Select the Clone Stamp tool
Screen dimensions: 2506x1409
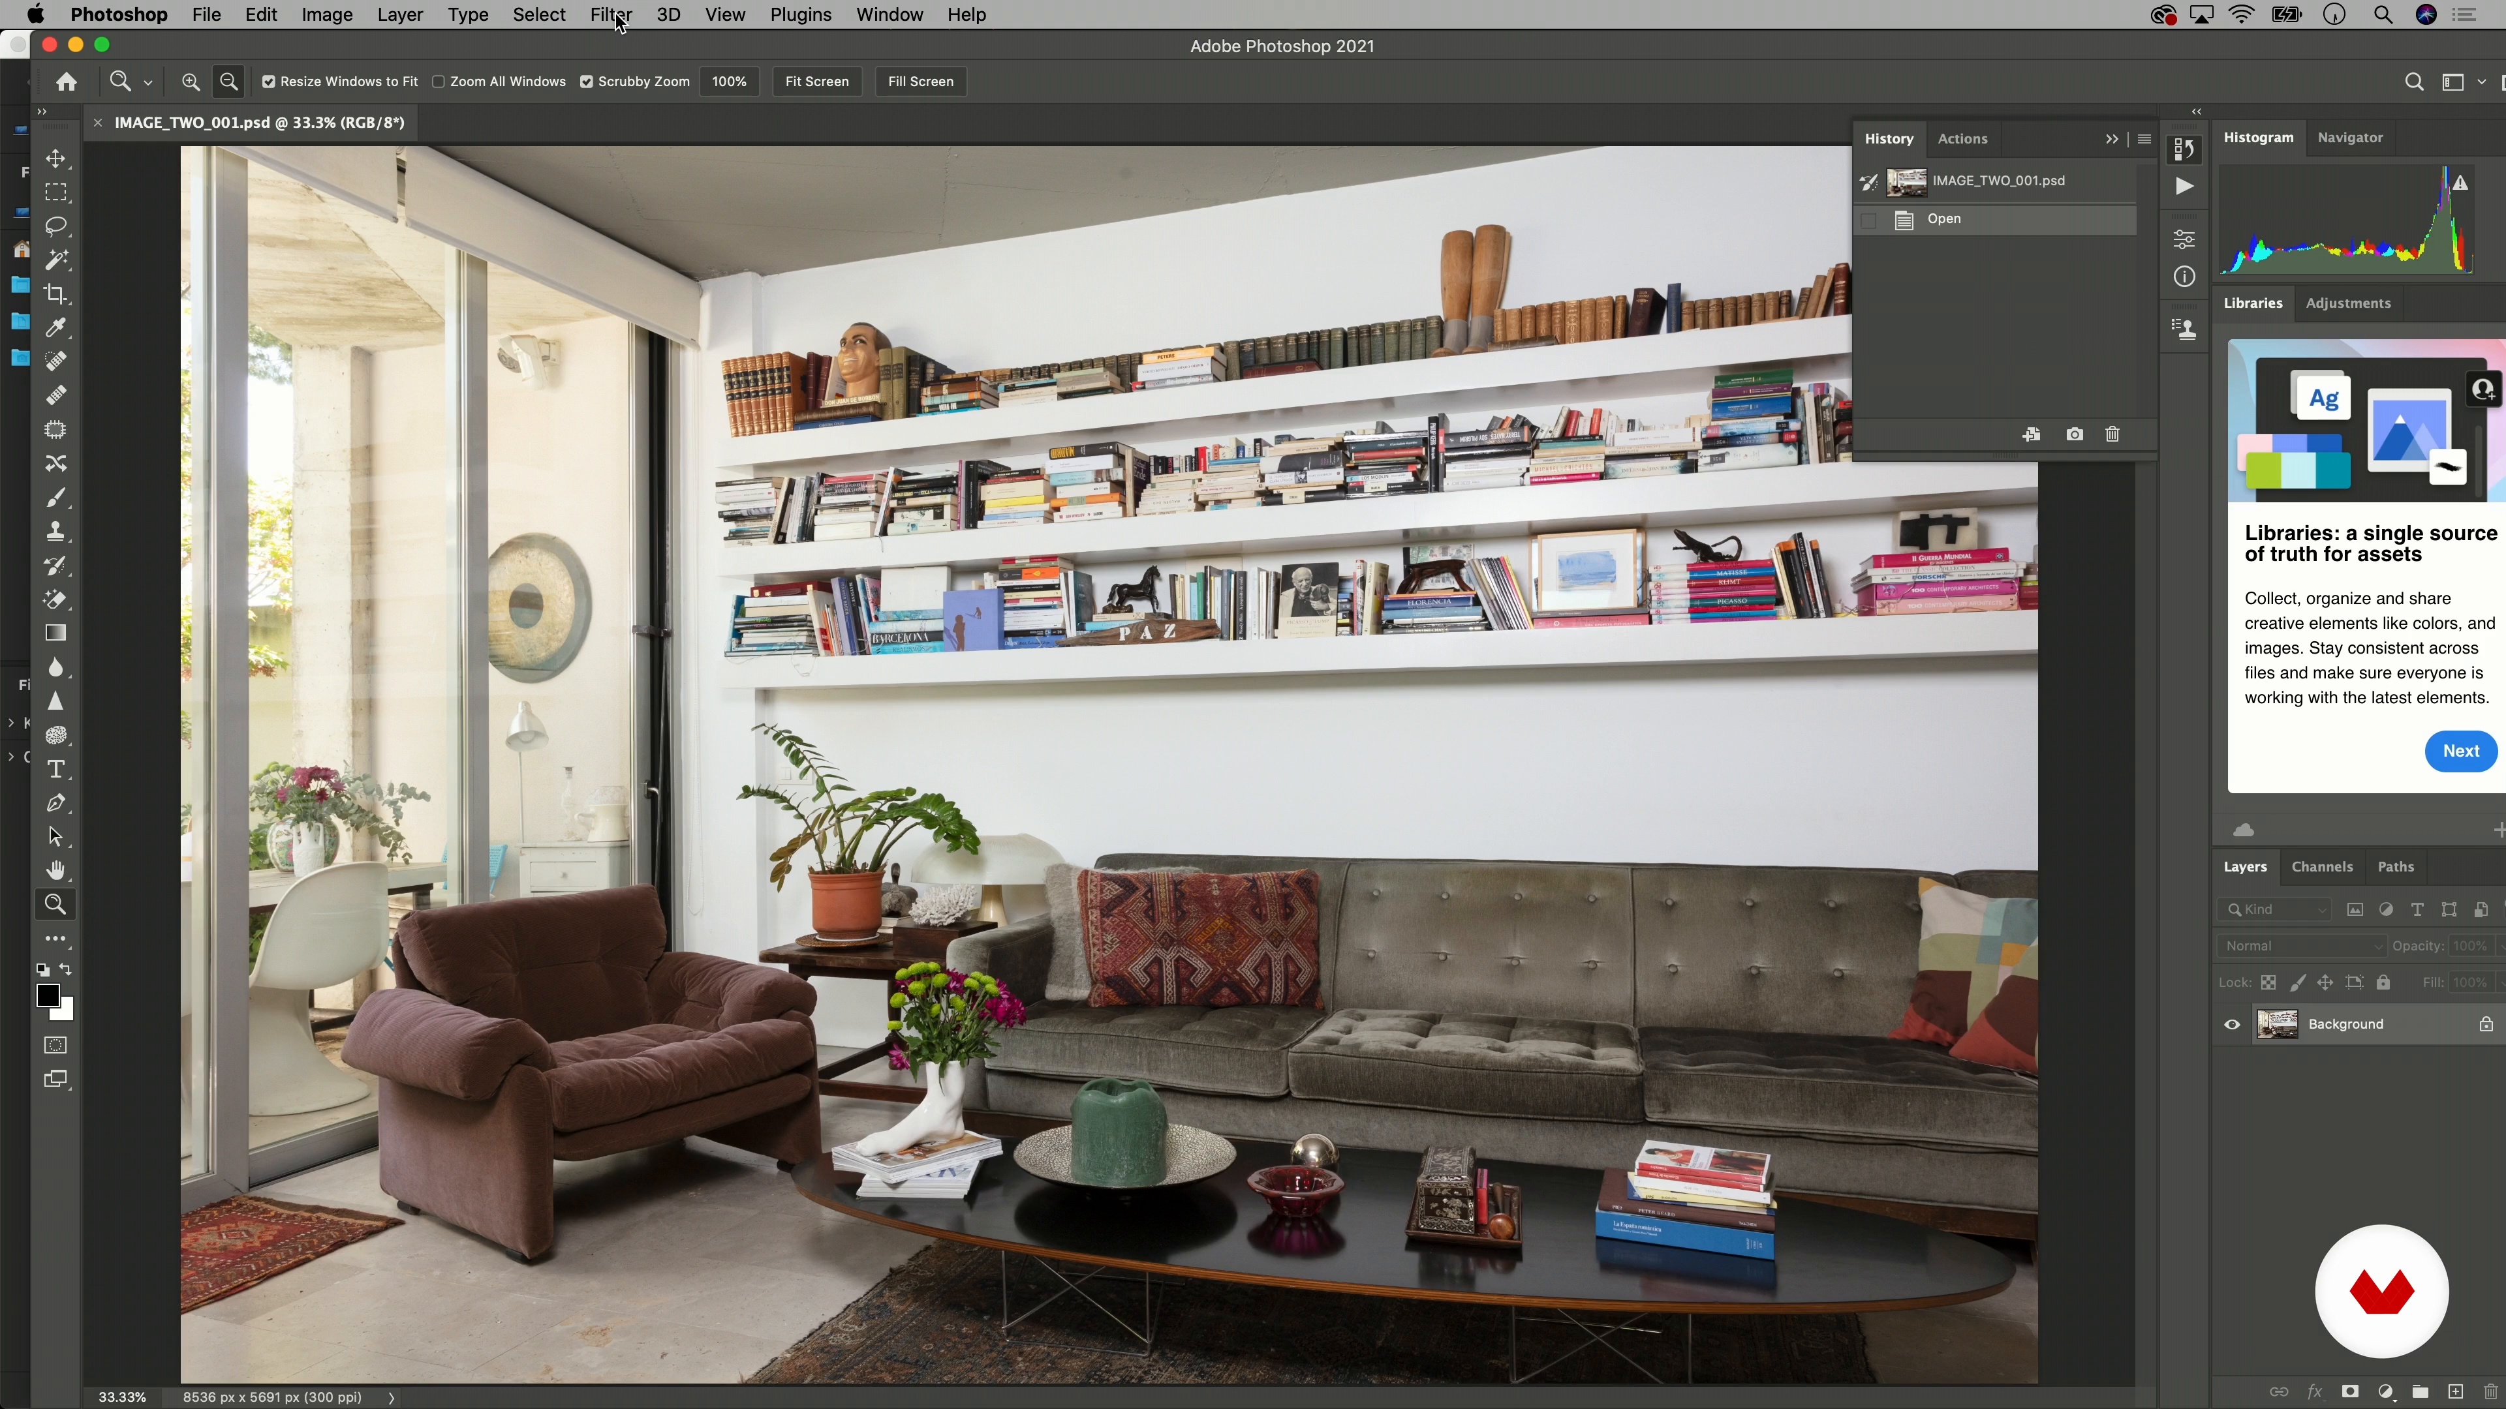(56, 532)
